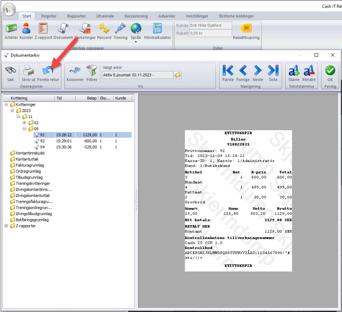The width and height of the screenshot is (342, 312).
Task: Select receipt 93 in the list
Action: pyautogui.click(x=42, y=141)
